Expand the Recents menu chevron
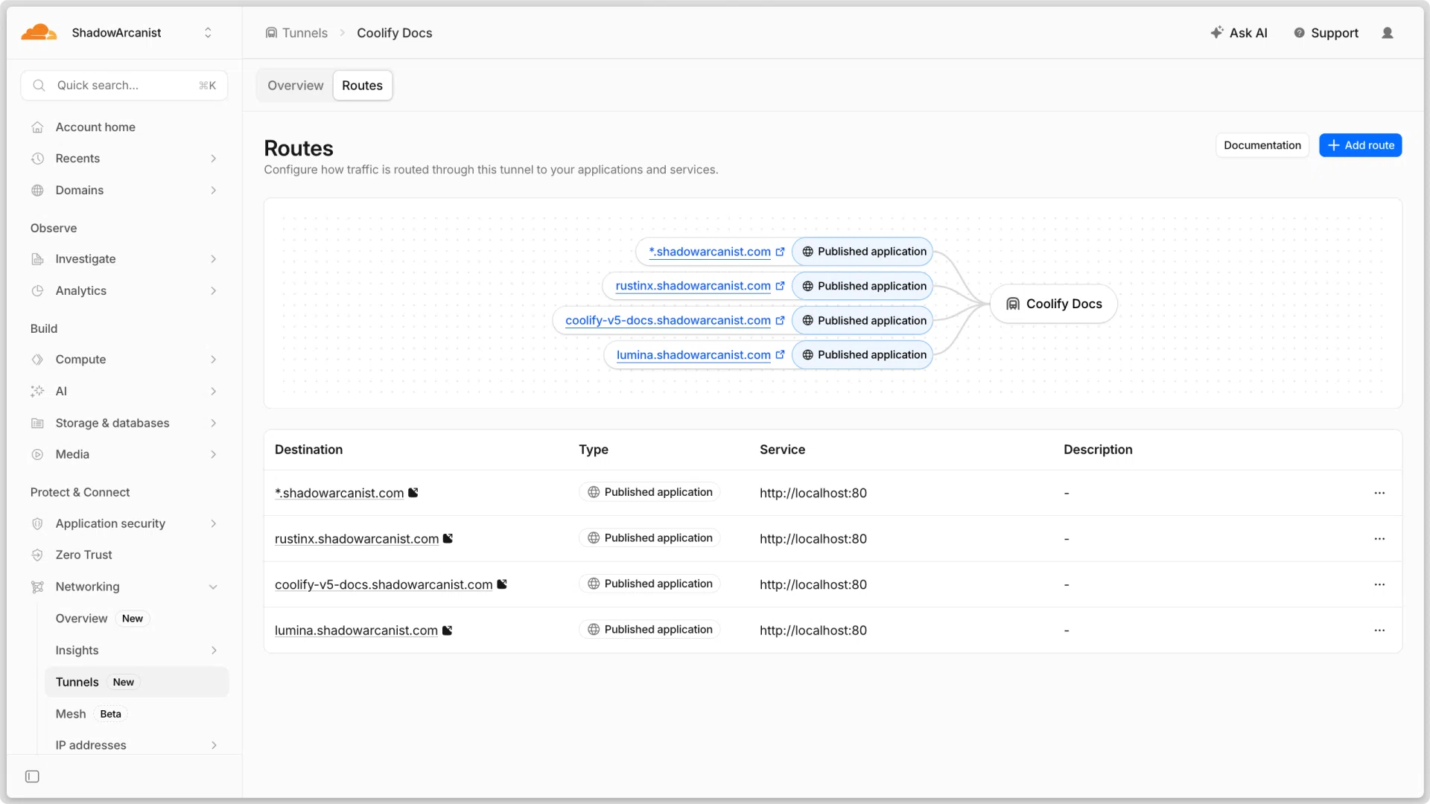The height and width of the screenshot is (804, 1430). (x=214, y=159)
